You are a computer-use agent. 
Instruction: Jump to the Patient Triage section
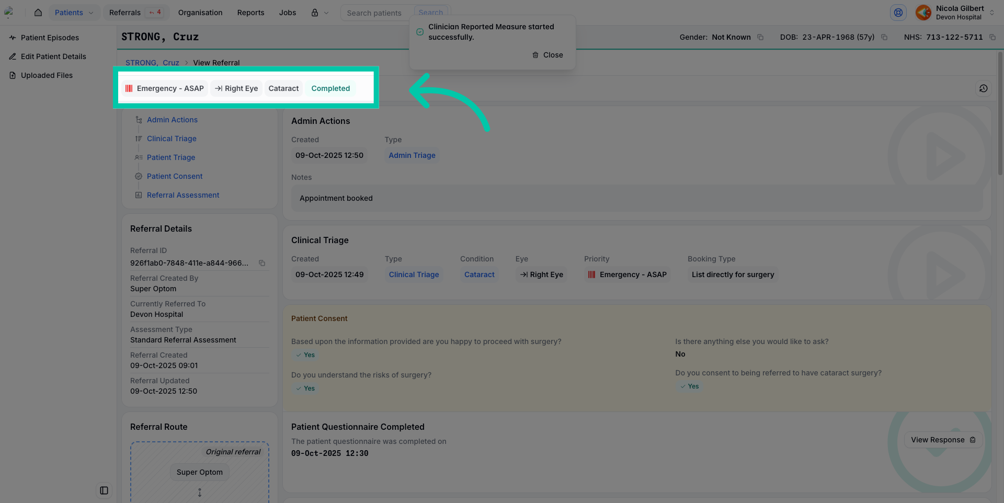[x=171, y=157]
